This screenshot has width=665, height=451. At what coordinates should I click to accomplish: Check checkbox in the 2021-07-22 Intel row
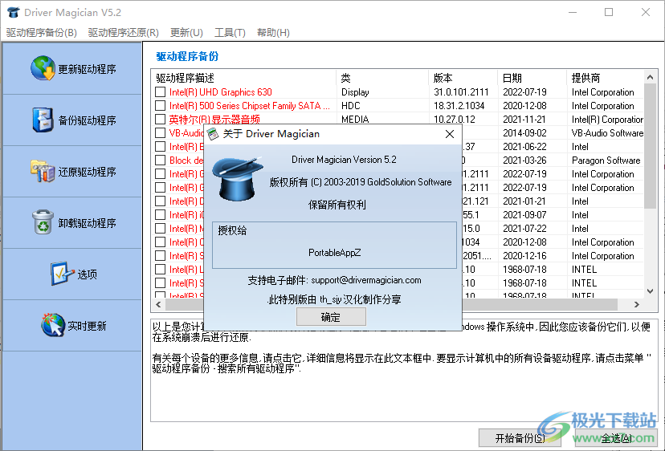161,229
